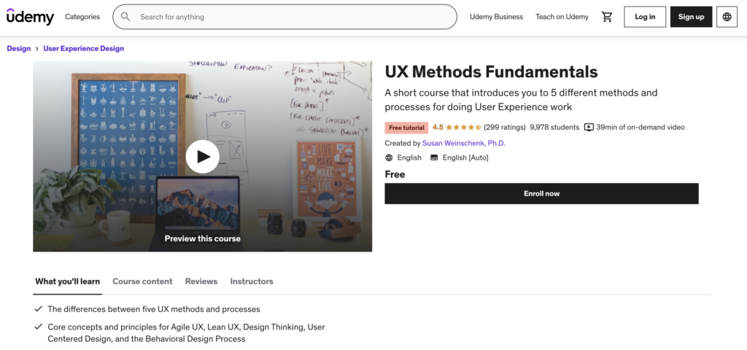Click the 'Preview this course' label
This screenshot has height=350, width=747.
click(203, 238)
